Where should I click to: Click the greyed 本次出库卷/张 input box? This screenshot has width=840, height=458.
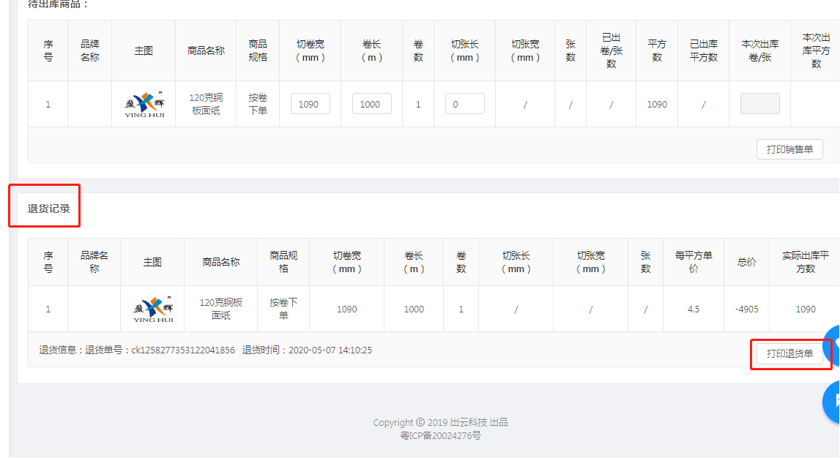coord(759,104)
